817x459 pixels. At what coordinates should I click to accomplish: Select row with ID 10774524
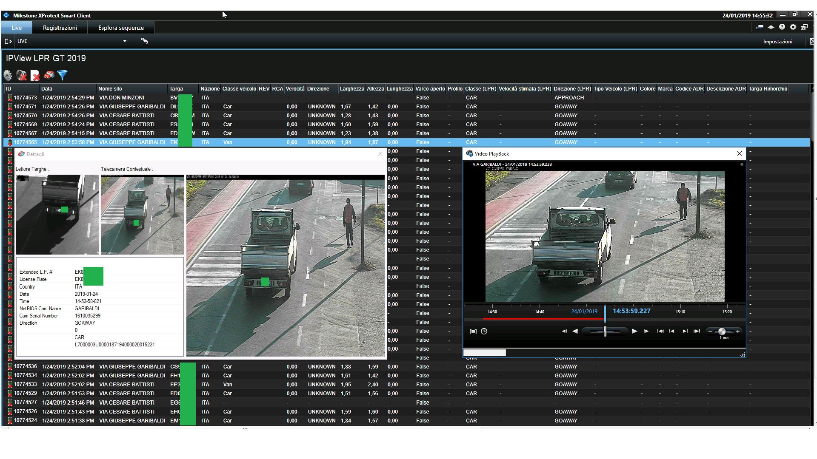[x=406, y=420]
